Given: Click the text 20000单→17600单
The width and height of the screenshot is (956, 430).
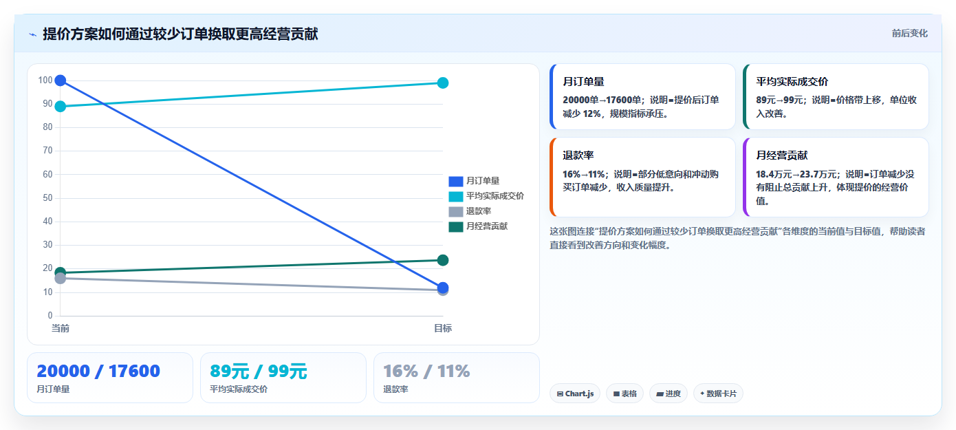Looking at the screenshot, I should pos(602,100).
